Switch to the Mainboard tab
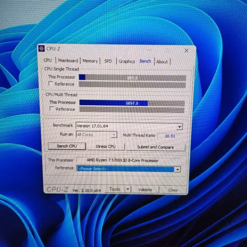This screenshot has width=247, height=247. point(68,61)
